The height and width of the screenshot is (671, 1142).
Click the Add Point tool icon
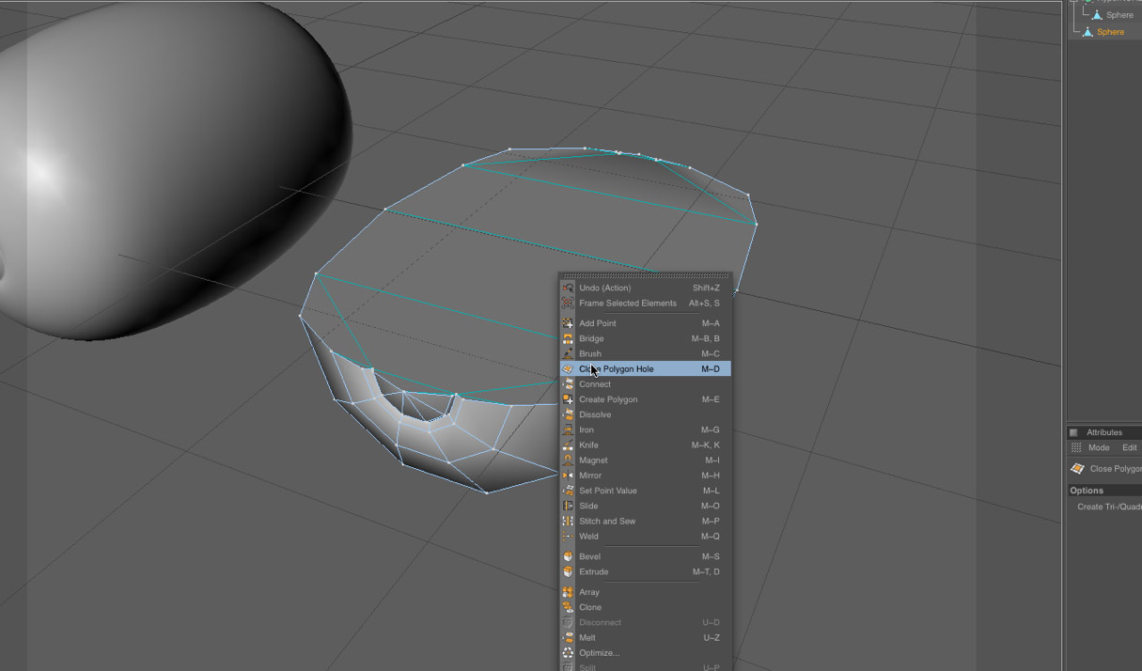[x=568, y=323]
